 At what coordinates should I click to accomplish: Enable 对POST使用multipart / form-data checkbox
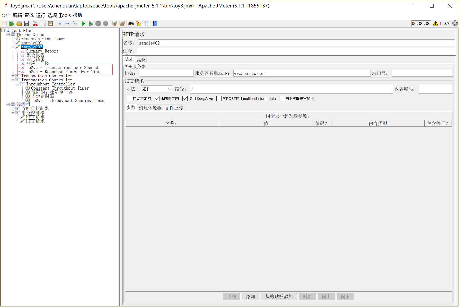(x=219, y=99)
